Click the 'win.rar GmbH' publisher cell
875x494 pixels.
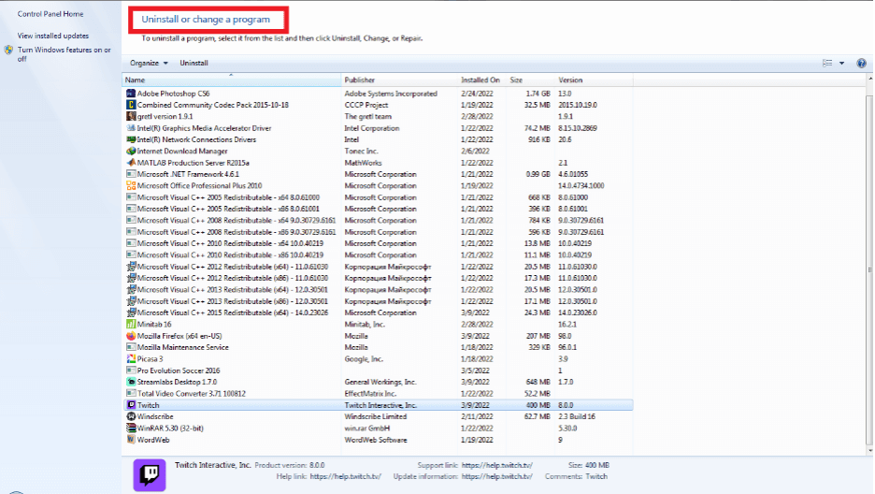point(366,429)
